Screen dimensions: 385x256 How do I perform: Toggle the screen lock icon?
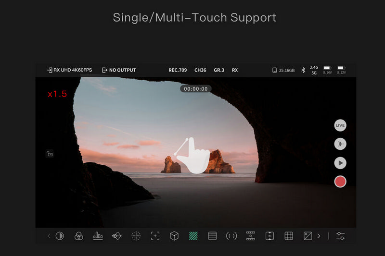50,154
